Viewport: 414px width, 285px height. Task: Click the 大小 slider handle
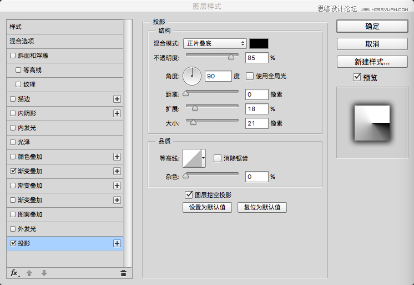click(194, 122)
